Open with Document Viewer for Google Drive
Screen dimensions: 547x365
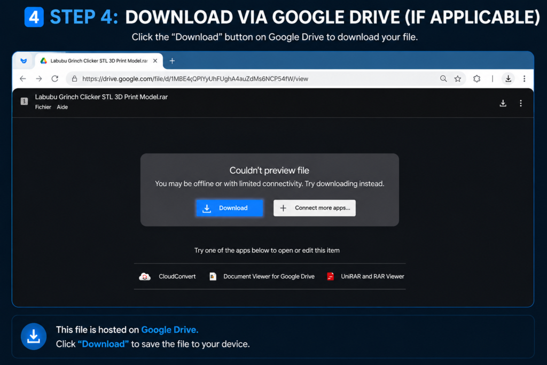click(x=262, y=277)
